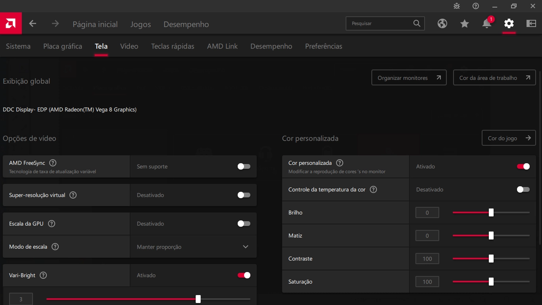The image size is (542, 305).
Task: Select the Tela tab
Action: click(x=101, y=46)
